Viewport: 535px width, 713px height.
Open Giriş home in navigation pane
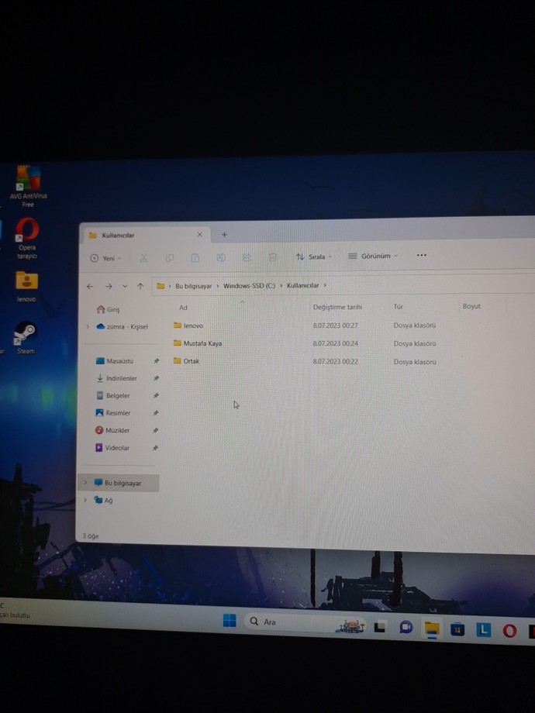pos(109,310)
